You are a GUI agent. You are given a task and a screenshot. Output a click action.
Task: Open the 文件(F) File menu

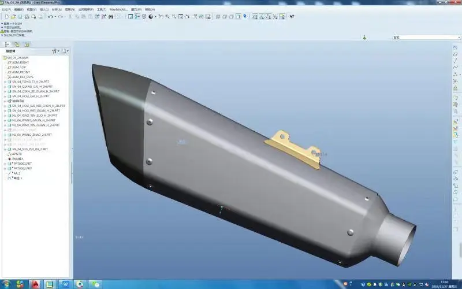pyautogui.click(x=6, y=10)
